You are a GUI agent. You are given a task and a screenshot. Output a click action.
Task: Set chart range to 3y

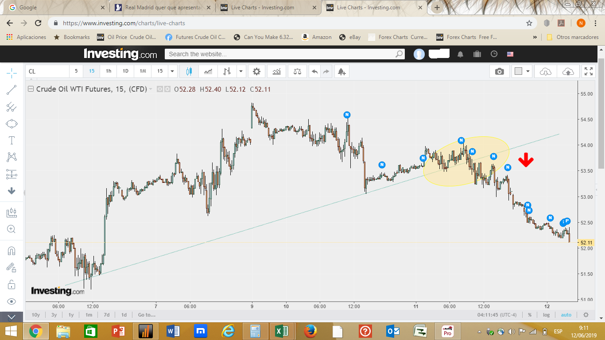pyautogui.click(x=54, y=315)
